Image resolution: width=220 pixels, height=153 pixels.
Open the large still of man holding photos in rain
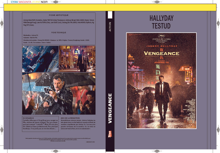pos(59,94)
